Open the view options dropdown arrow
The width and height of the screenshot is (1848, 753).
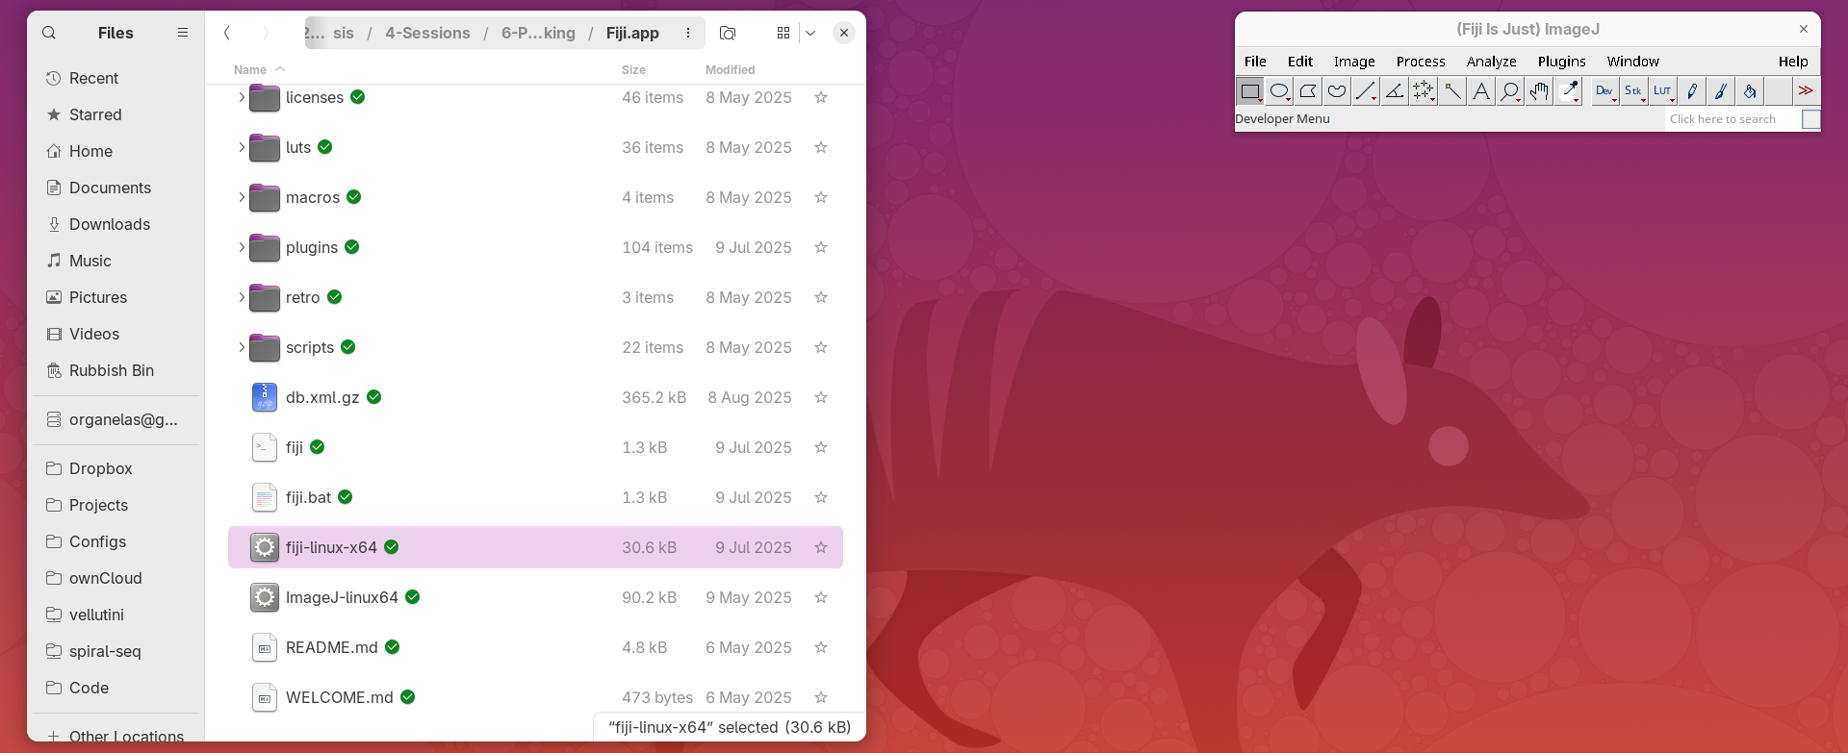tap(810, 33)
